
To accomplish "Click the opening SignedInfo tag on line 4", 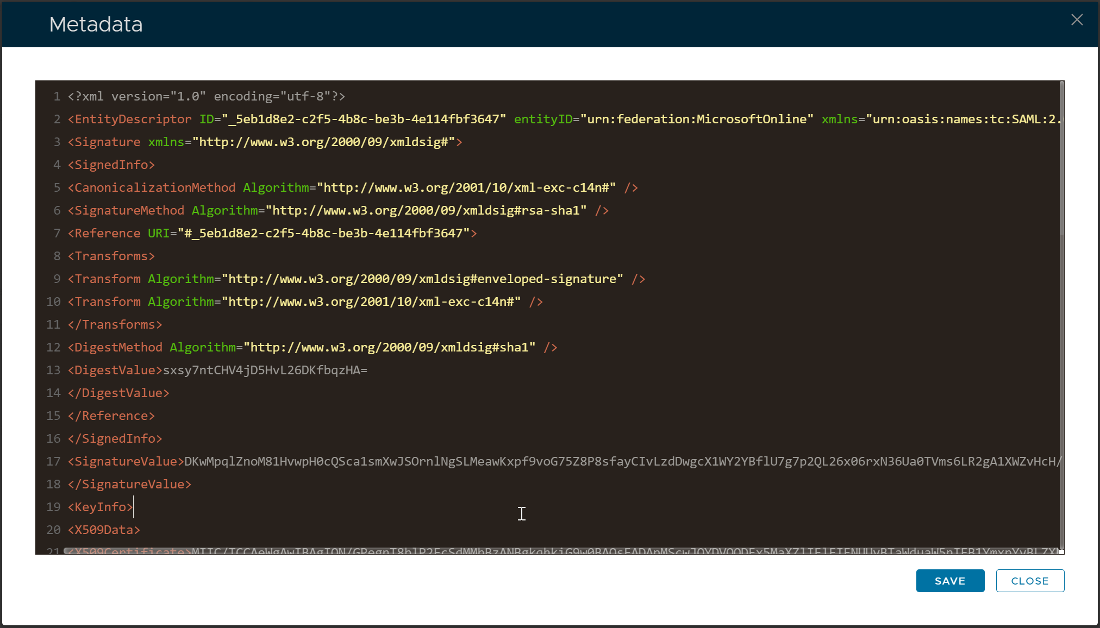I will pos(111,165).
